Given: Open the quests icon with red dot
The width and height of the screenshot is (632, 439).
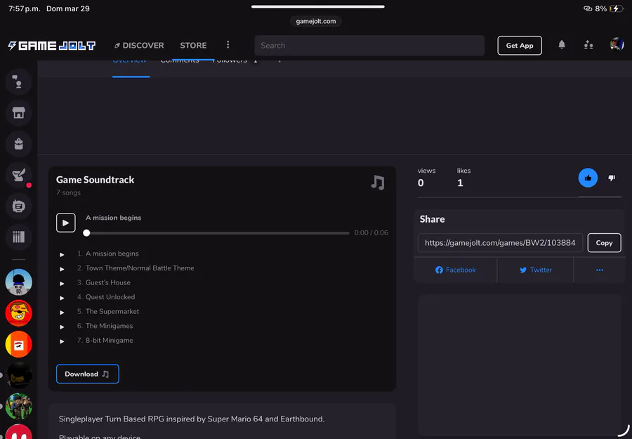Looking at the screenshot, I should click(x=19, y=175).
